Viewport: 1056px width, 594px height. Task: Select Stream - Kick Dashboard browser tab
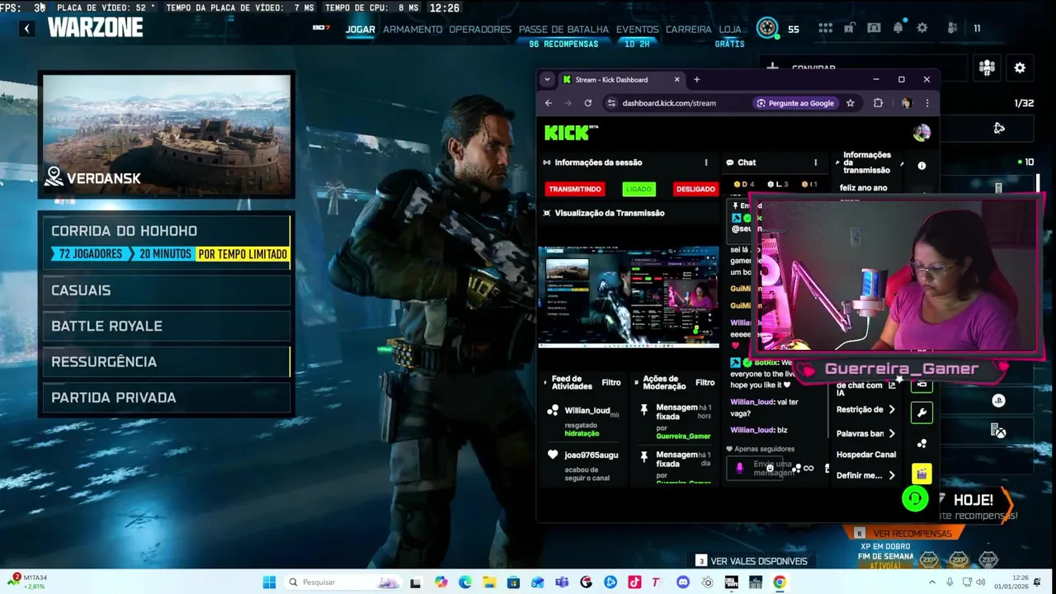click(620, 80)
